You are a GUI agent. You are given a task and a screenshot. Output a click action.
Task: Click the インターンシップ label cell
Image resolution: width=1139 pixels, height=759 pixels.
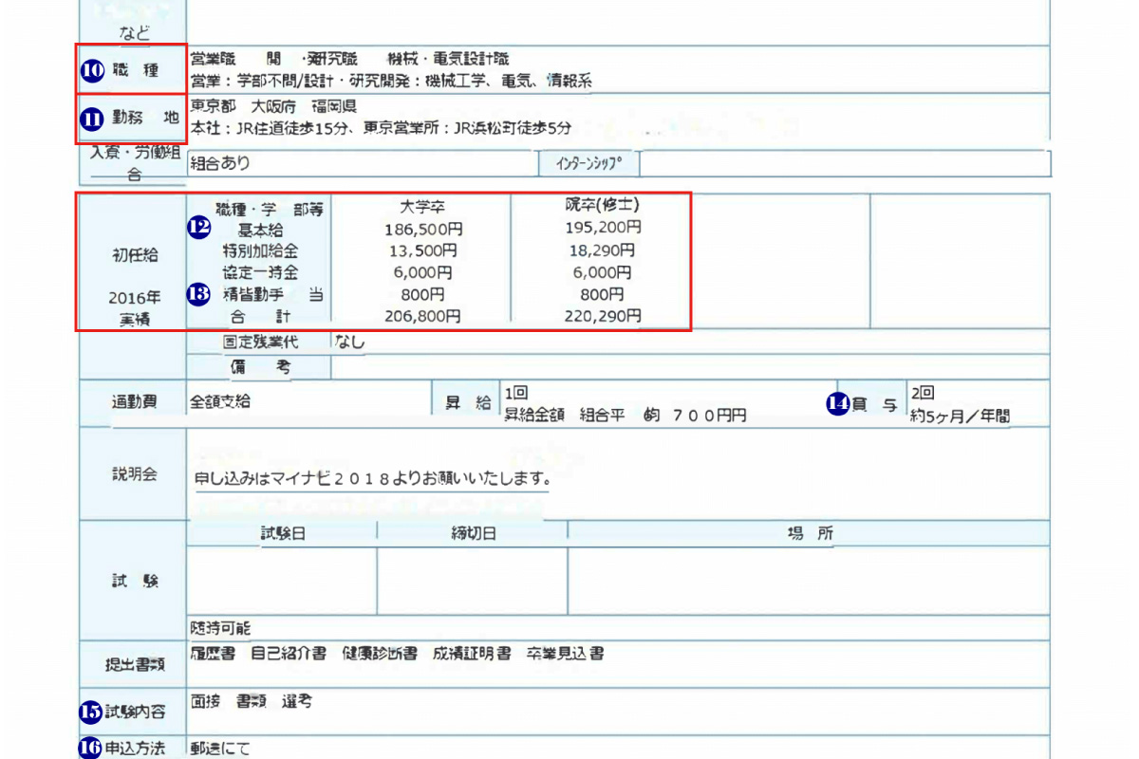tap(588, 163)
